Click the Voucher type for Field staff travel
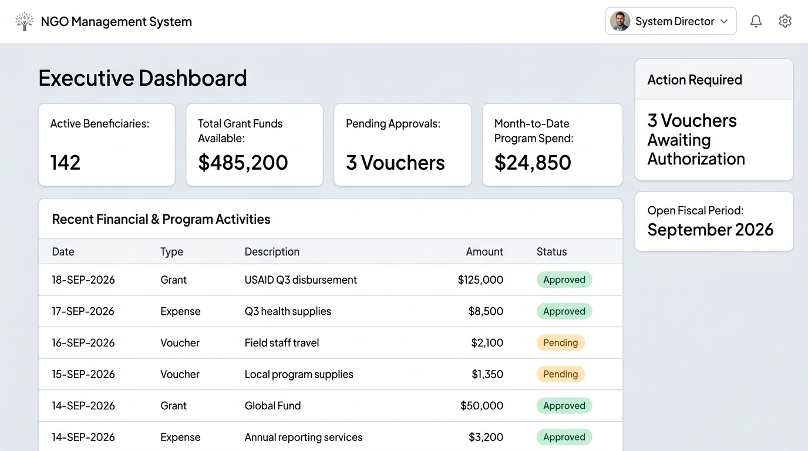 pyautogui.click(x=180, y=343)
